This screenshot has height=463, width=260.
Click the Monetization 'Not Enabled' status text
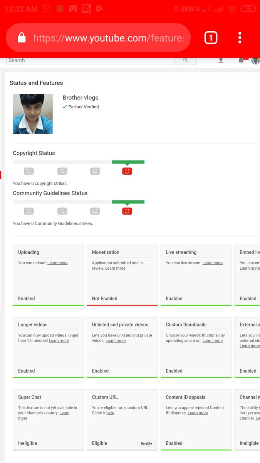(x=104, y=299)
